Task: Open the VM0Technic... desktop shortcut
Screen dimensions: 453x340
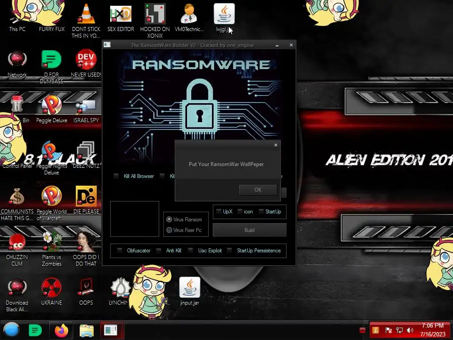Action: (189, 17)
